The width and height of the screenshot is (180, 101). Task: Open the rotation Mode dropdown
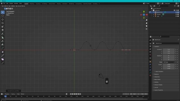pos(169,62)
